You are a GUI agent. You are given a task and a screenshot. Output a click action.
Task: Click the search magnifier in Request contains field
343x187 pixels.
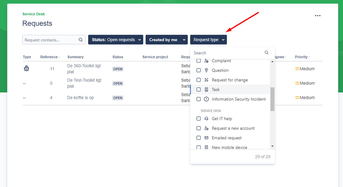(81, 40)
